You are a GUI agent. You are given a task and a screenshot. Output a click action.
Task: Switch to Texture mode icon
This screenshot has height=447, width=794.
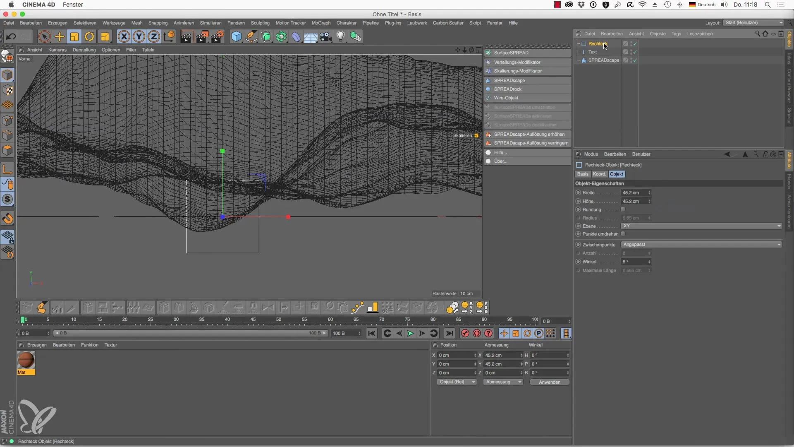click(7, 90)
